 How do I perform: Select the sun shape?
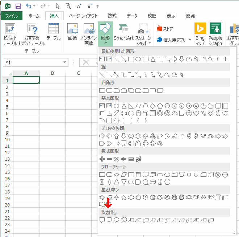(x=211, y=113)
